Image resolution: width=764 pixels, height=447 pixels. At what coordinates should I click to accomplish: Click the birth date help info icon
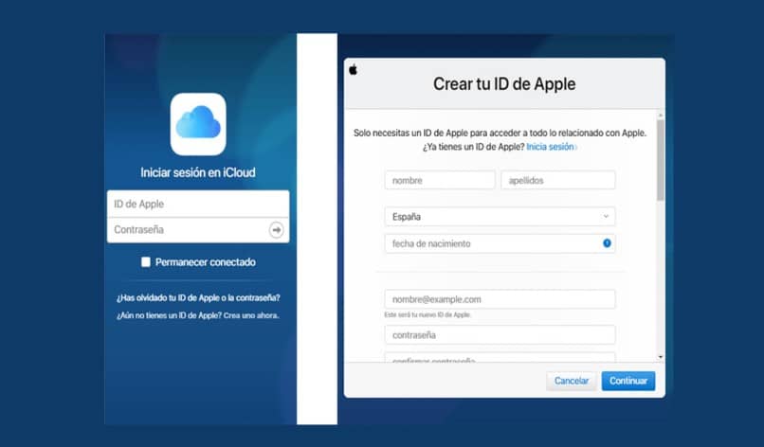[x=607, y=243]
